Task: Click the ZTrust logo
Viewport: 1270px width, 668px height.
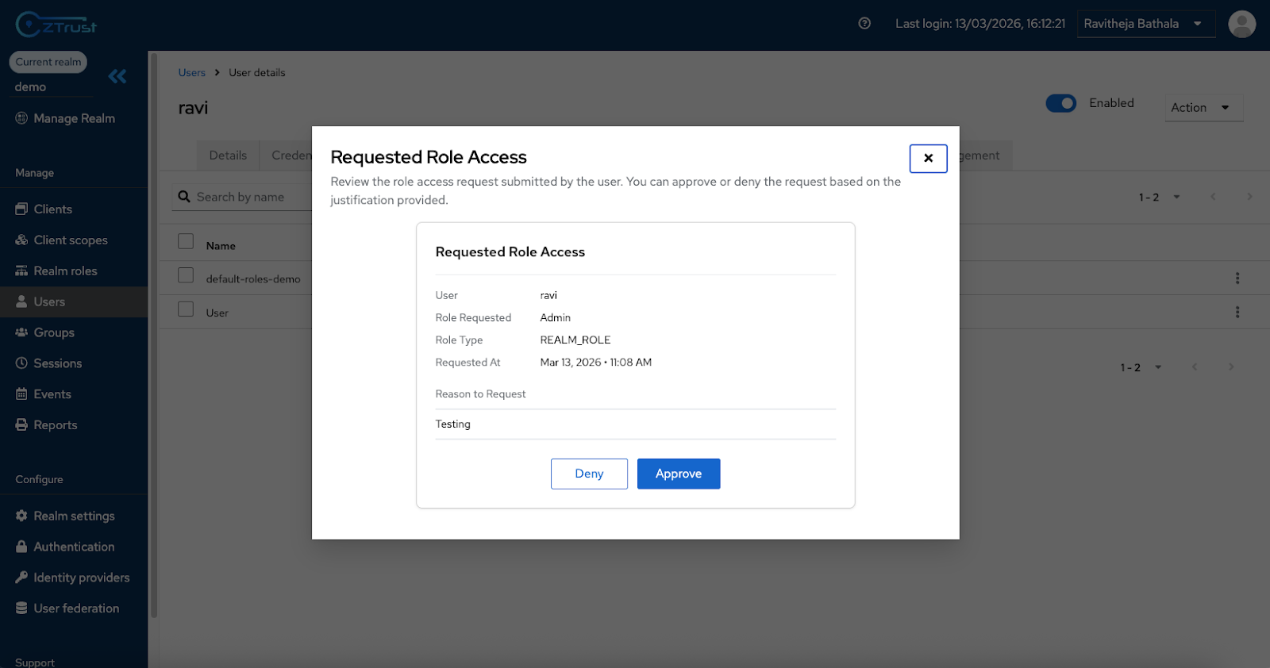Action: (x=56, y=25)
